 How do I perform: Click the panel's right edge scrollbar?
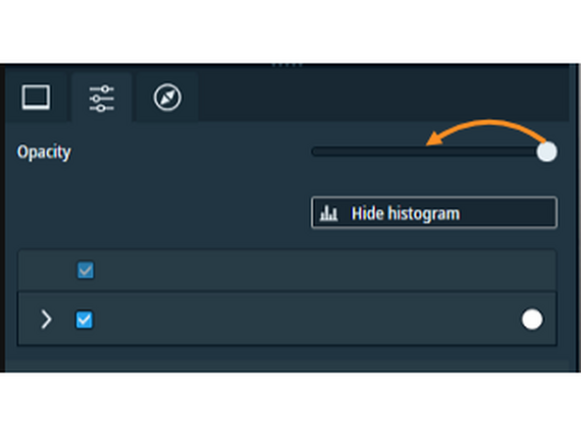[574, 218]
